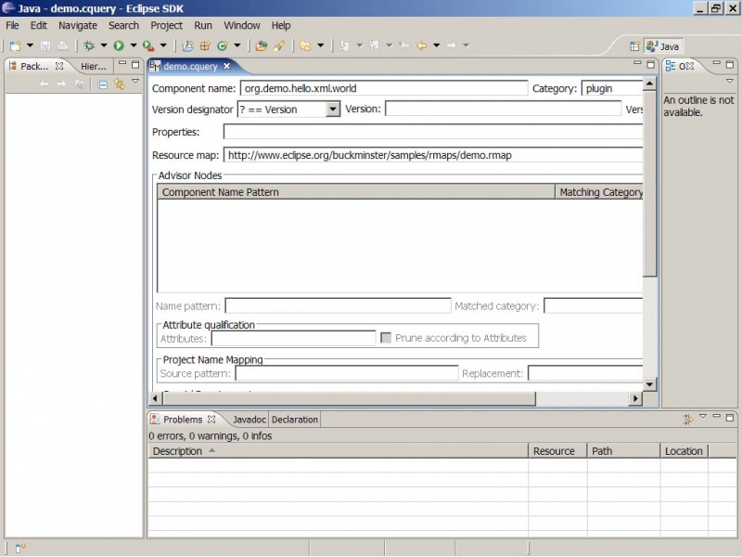Click the editor vertical scrollbar down arrow
The image size is (742, 557).
tap(650, 384)
